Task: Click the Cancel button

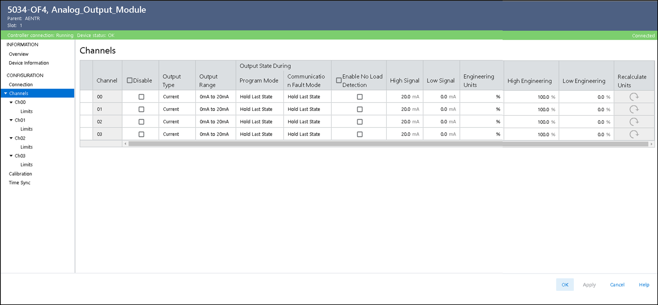Action: (x=617, y=285)
